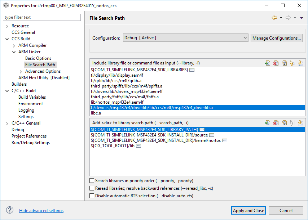Screen dimensions: 308x220
Task: Click Delete icon for library file list
Action: 276,63
